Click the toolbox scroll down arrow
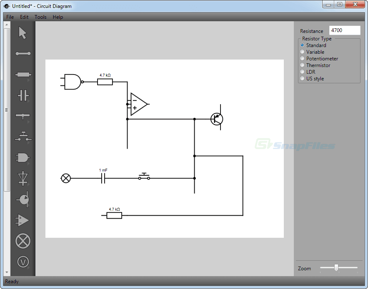This screenshot has width=368, height=289. 7,272
